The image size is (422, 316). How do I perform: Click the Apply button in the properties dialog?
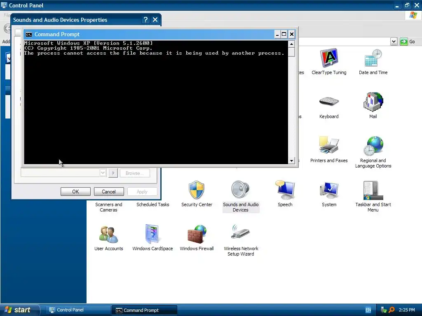pos(142,192)
